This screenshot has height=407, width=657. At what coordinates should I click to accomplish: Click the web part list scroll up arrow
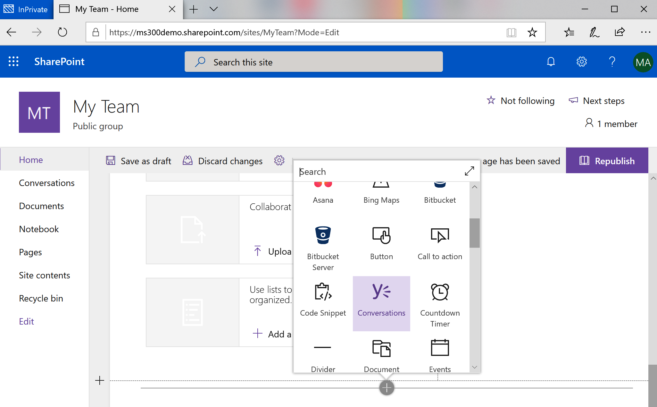[x=475, y=187]
